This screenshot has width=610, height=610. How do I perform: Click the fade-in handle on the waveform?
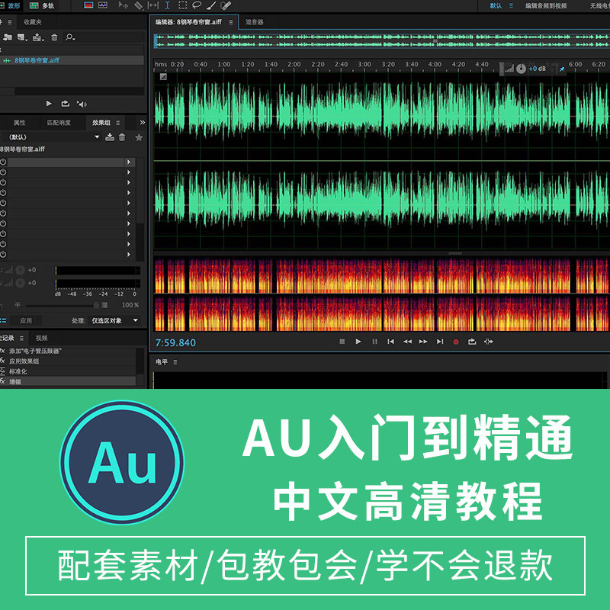click(163, 77)
